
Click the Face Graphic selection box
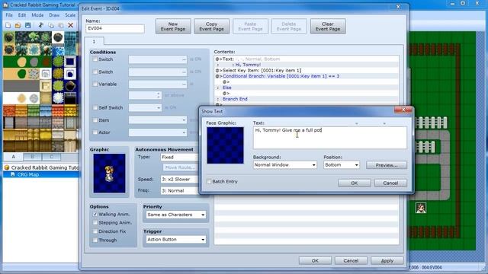[x=226, y=145]
